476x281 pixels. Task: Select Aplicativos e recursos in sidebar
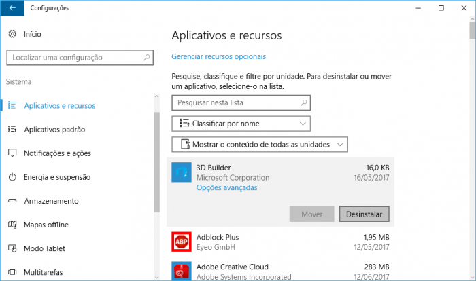click(60, 105)
